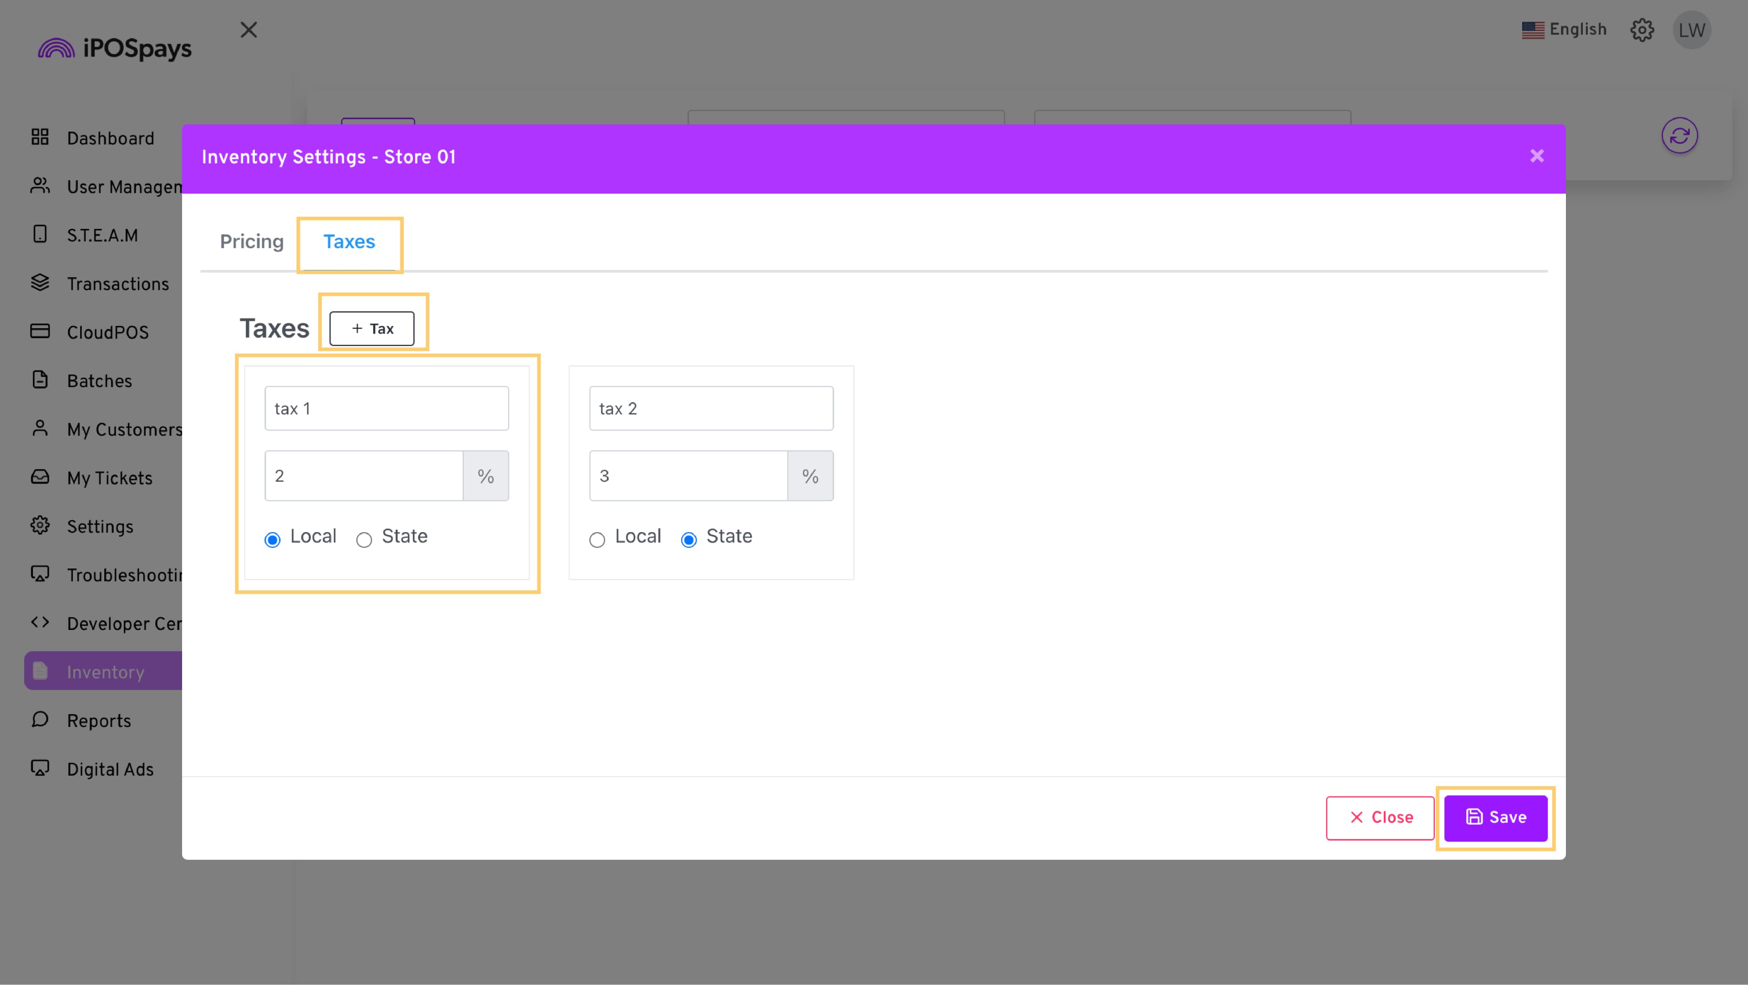This screenshot has height=985, width=1748.
Task: Select Local radio for tax 2
Action: tap(596, 540)
